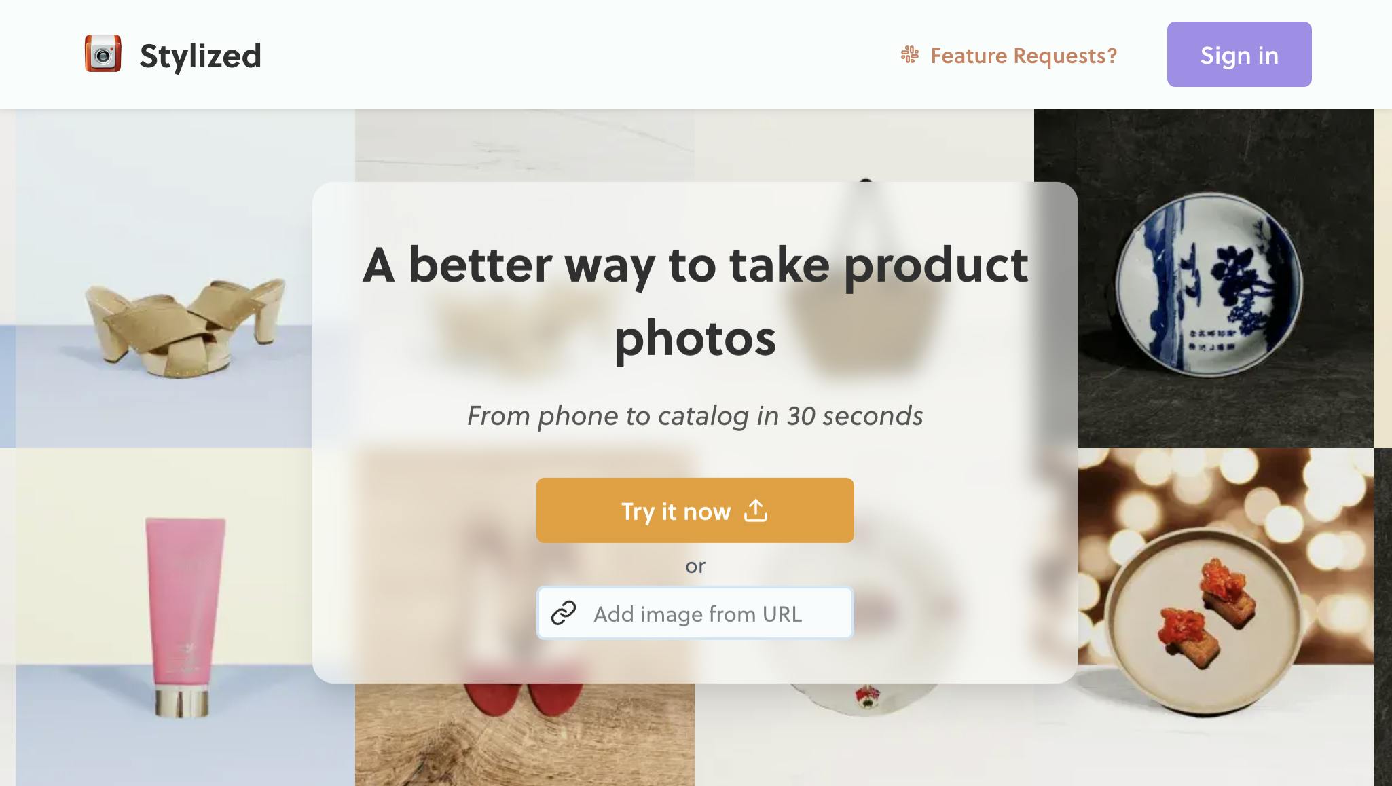
Task: Select the white dish photo at bottom center
Action: (864, 734)
